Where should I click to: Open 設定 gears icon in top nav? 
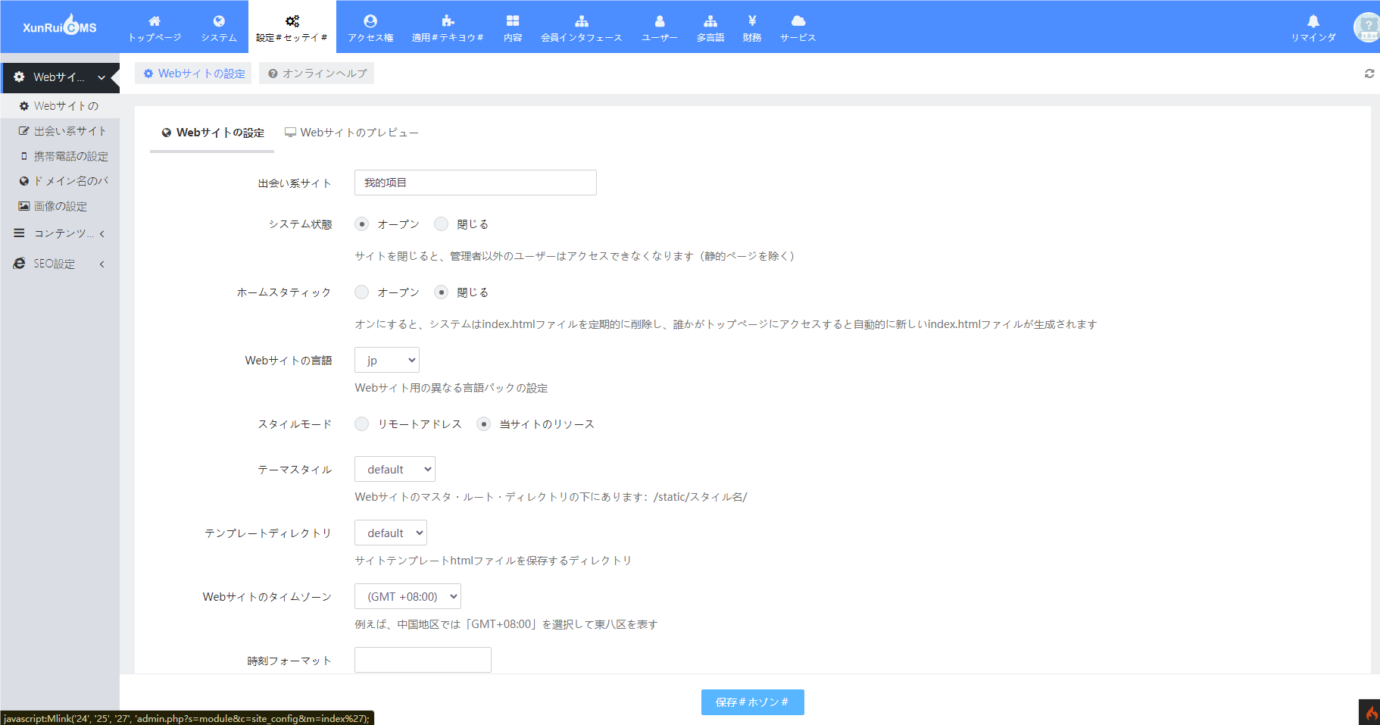coord(292,21)
